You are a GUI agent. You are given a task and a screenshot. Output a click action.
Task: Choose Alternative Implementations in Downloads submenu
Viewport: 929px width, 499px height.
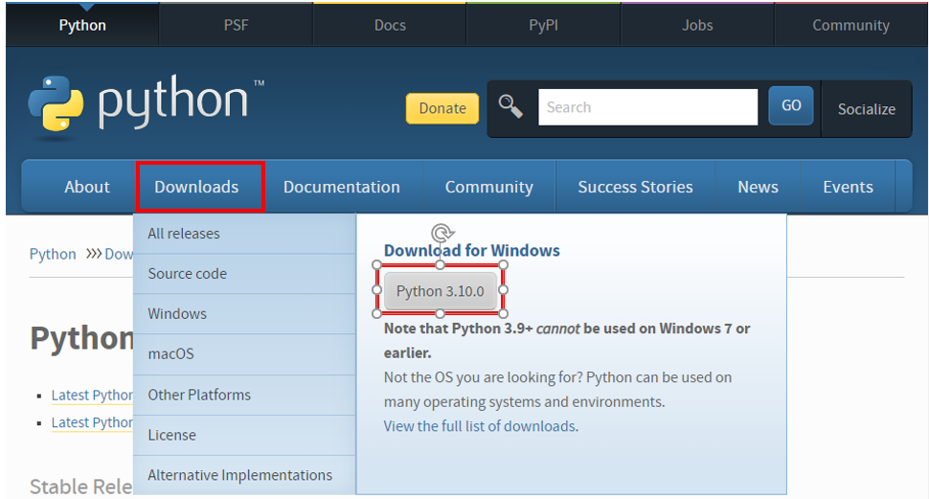(x=244, y=475)
